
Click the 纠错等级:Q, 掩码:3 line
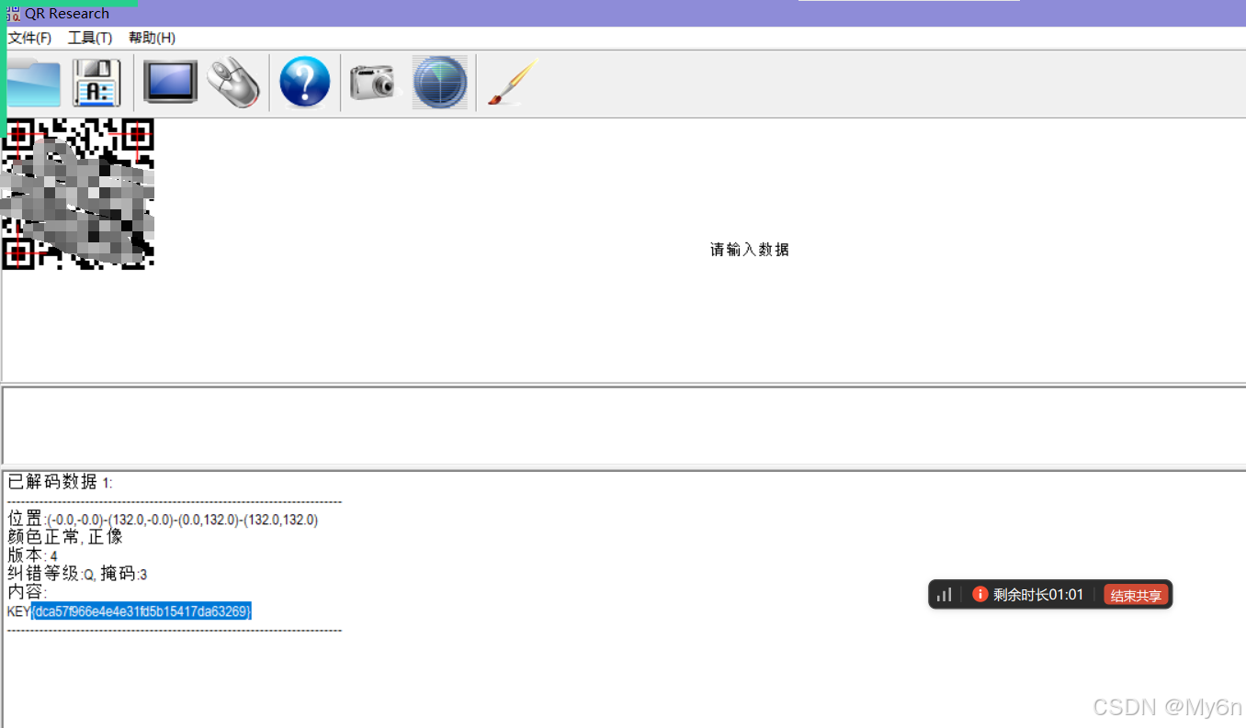pyautogui.click(x=77, y=574)
